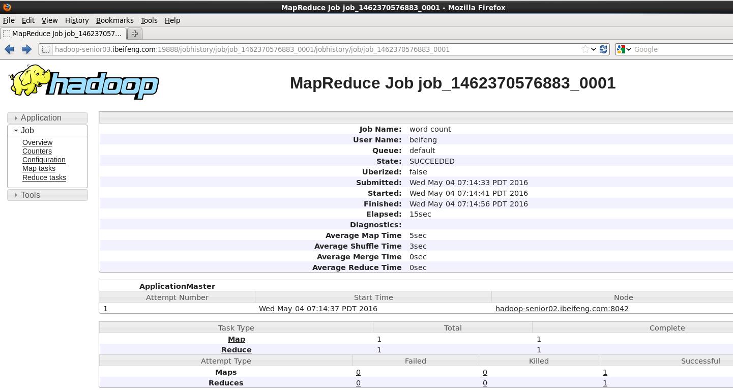
Task: Open the Tools menu in menu bar
Action: click(149, 20)
